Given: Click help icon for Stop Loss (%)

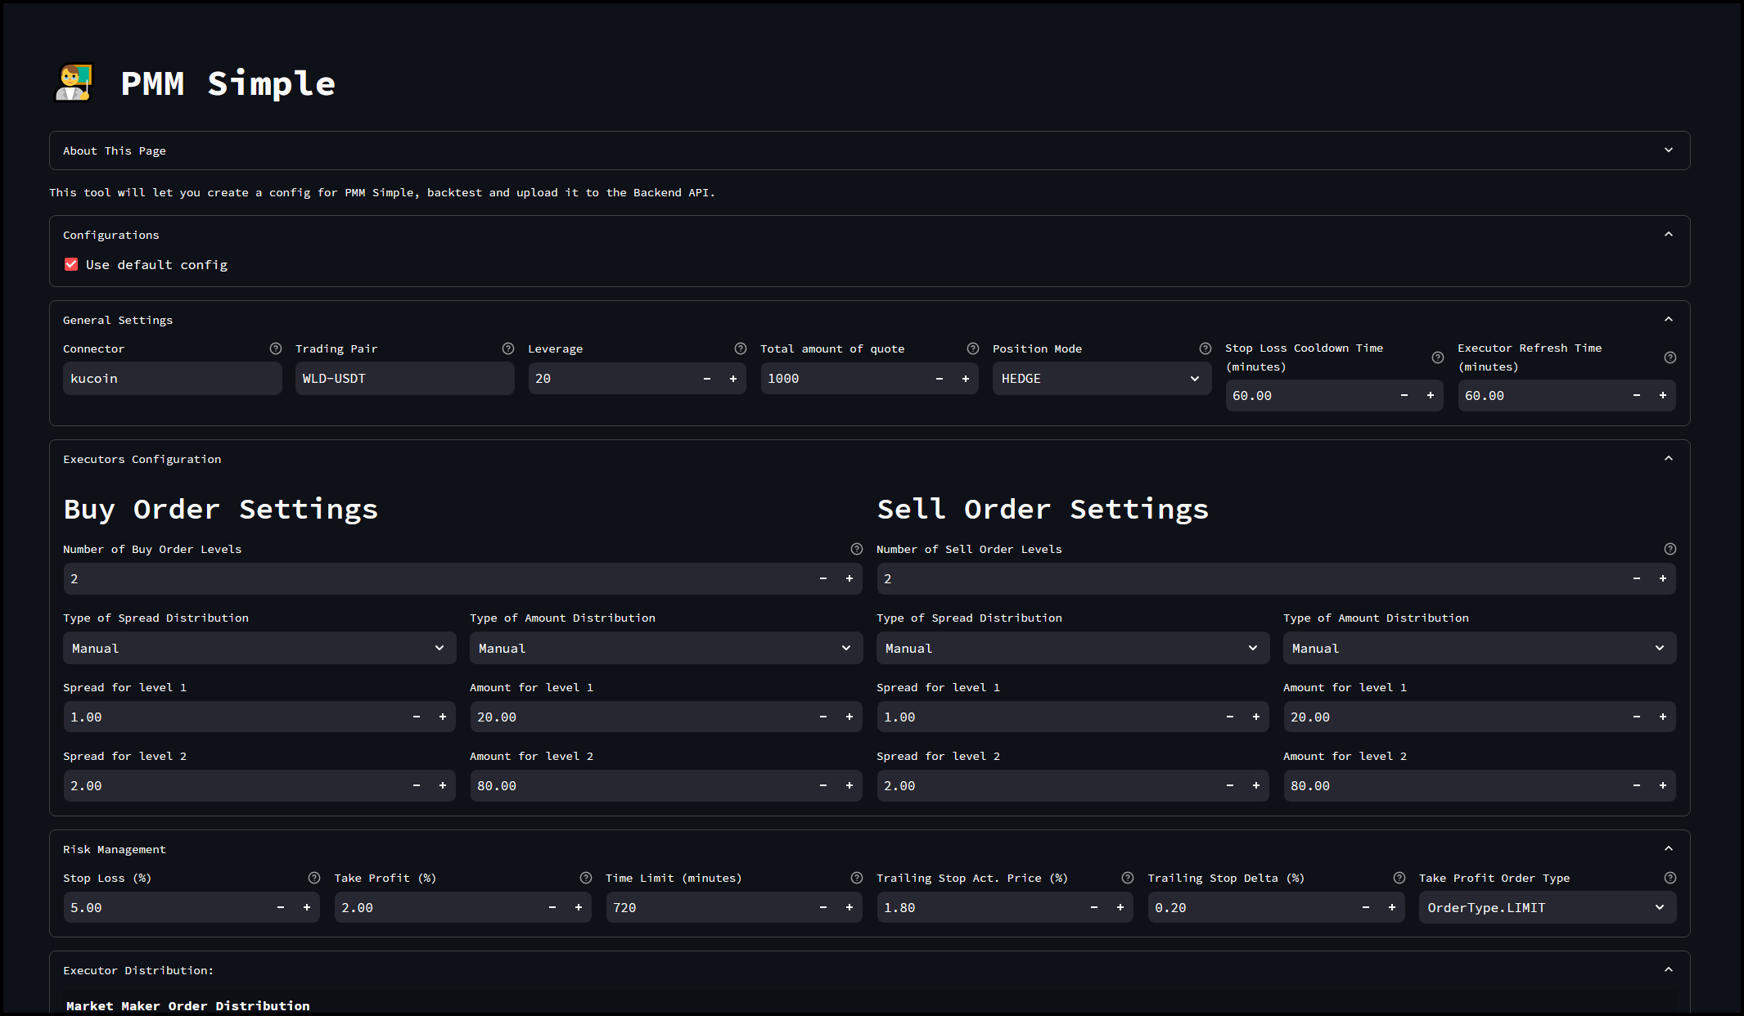Looking at the screenshot, I should 314,878.
